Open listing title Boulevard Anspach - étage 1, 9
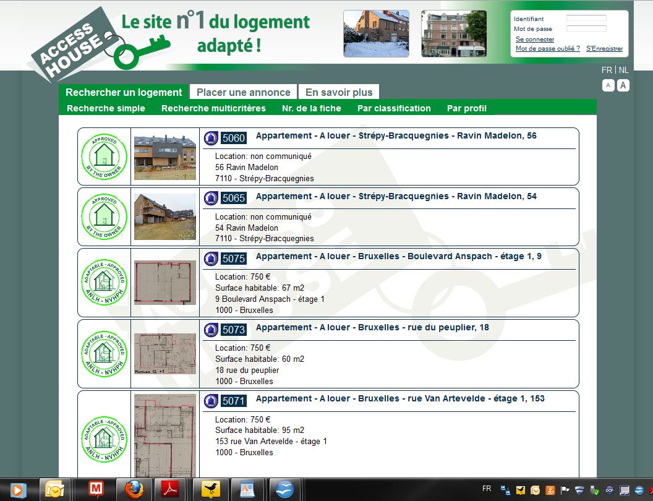The width and height of the screenshot is (653, 501). tap(399, 256)
